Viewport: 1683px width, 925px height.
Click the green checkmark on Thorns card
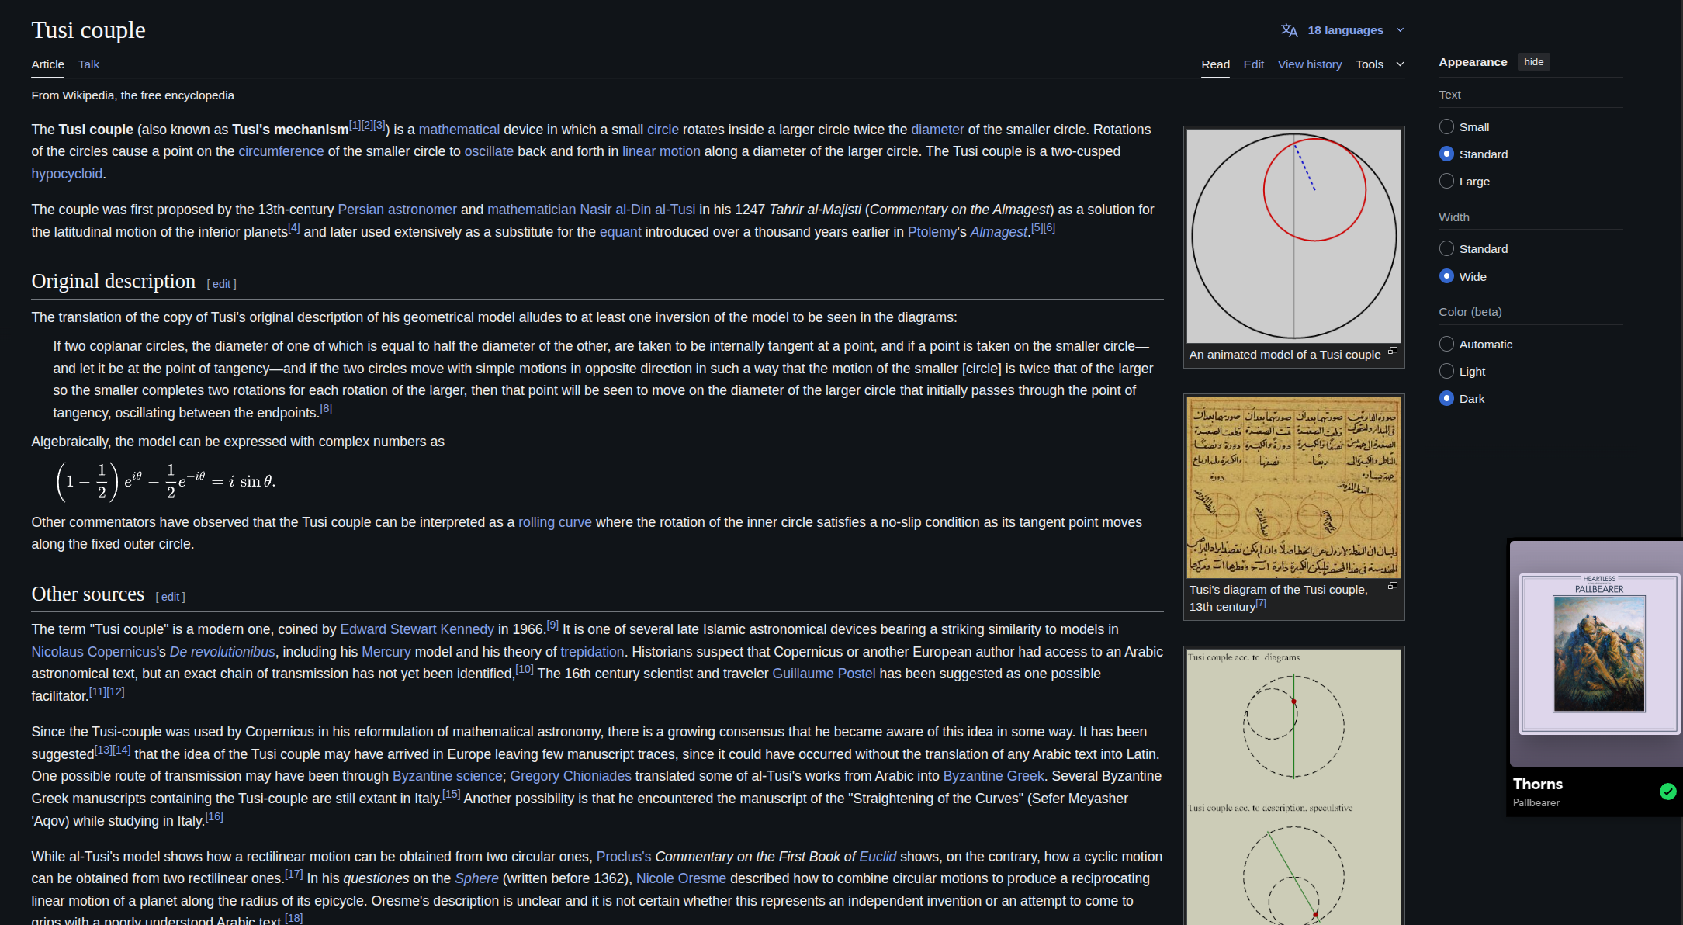click(x=1667, y=791)
